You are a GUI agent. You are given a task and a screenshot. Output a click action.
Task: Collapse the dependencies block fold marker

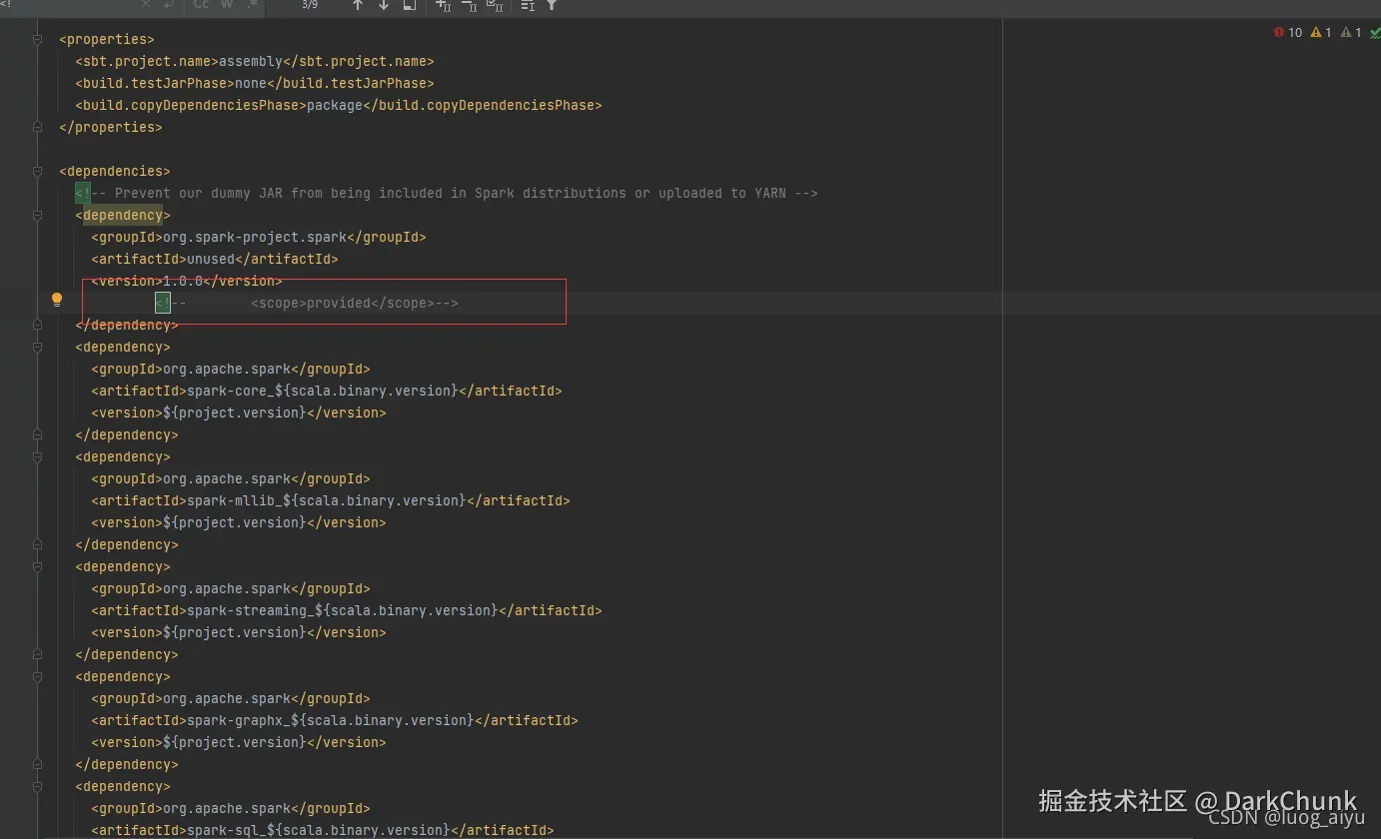coord(38,171)
